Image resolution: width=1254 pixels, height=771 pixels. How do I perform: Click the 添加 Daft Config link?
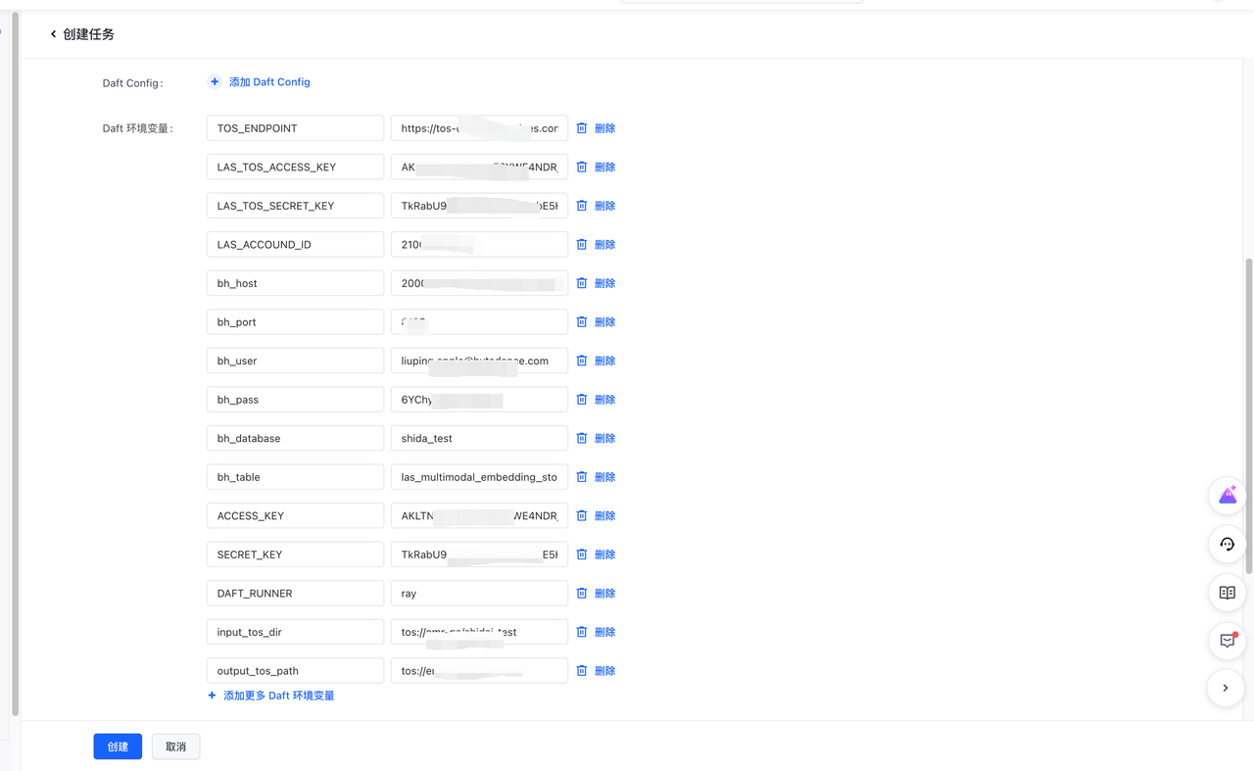pos(260,82)
